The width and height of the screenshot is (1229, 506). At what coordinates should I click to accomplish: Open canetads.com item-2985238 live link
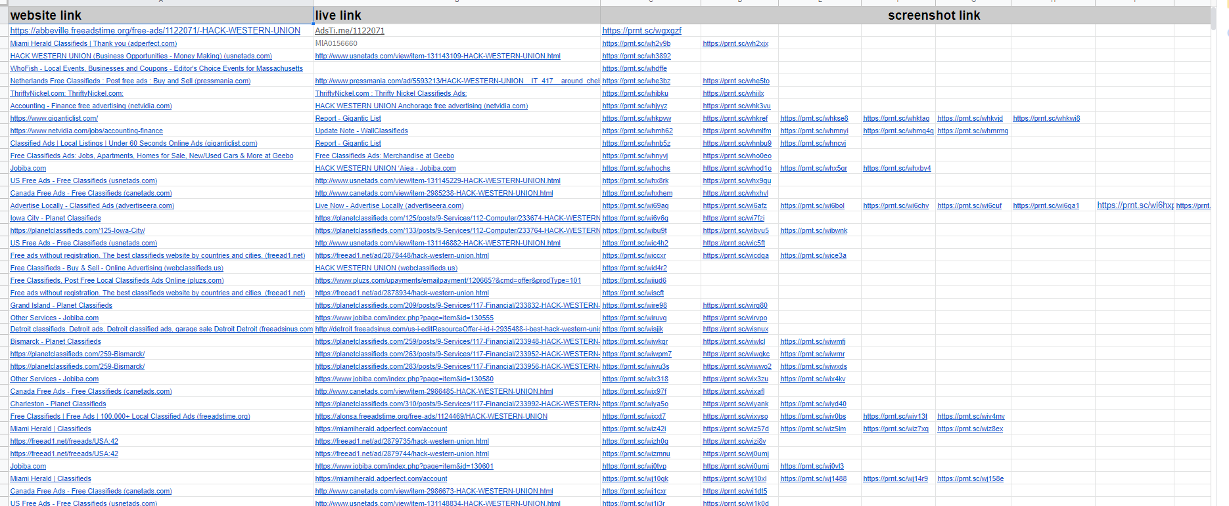point(434,194)
